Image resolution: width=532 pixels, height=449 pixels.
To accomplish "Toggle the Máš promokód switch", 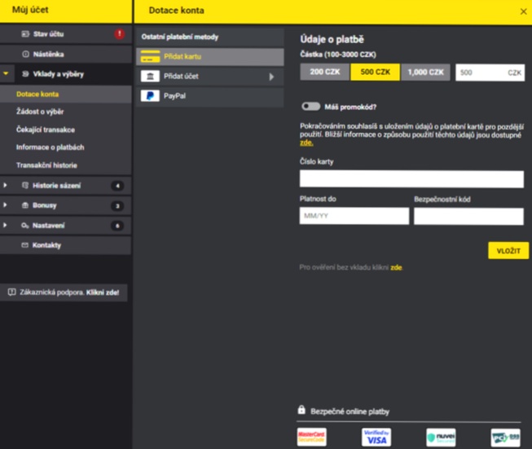I will tap(310, 107).
